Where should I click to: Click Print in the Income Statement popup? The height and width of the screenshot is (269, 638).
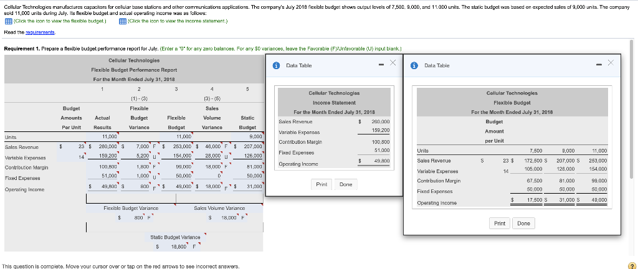[322, 184]
